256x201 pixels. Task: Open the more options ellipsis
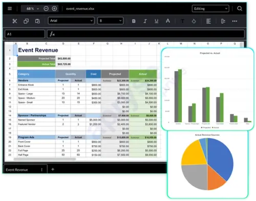tap(234, 21)
